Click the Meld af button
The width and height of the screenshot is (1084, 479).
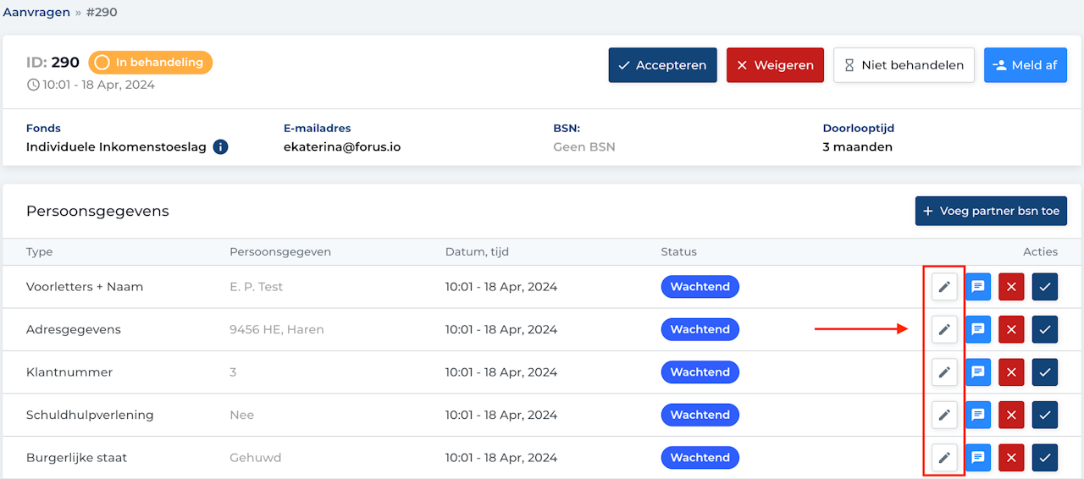point(1026,65)
